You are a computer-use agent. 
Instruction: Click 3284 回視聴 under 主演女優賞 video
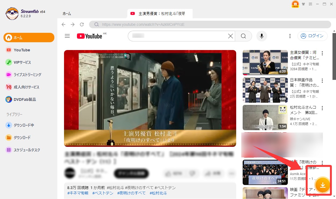(299, 69)
